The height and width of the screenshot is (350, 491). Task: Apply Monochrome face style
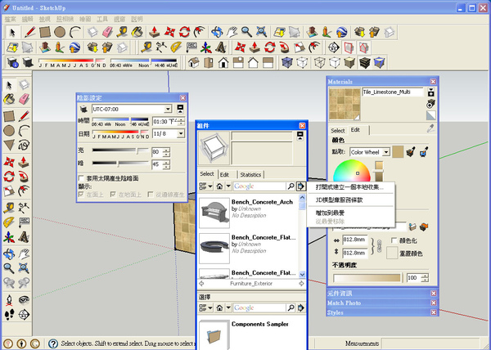point(379,62)
